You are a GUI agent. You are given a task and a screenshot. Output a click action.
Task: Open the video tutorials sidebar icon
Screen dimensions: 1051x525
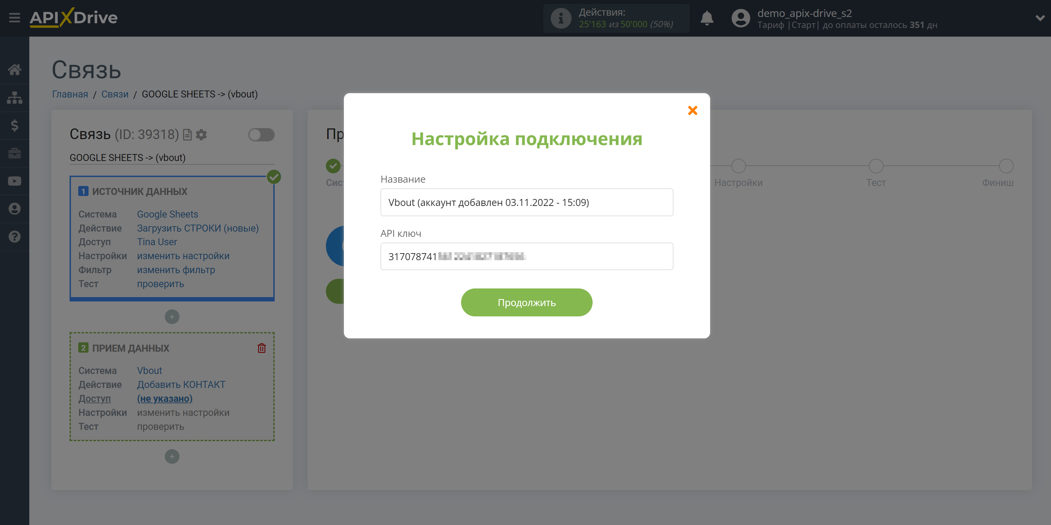(15, 181)
